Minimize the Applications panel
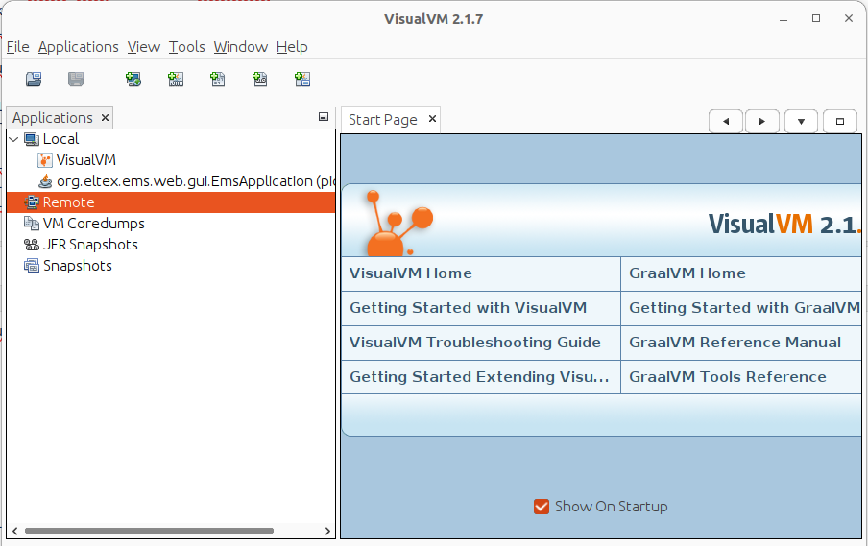This screenshot has height=546, width=868. (324, 117)
